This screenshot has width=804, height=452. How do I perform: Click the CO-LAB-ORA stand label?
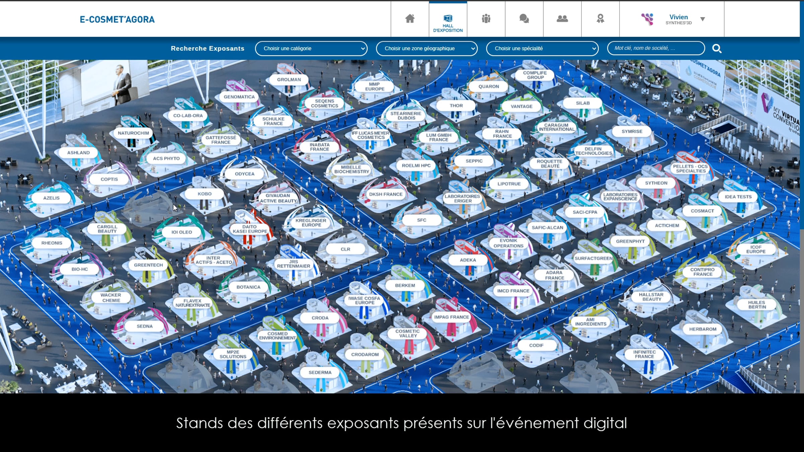pyautogui.click(x=188, y=116)
